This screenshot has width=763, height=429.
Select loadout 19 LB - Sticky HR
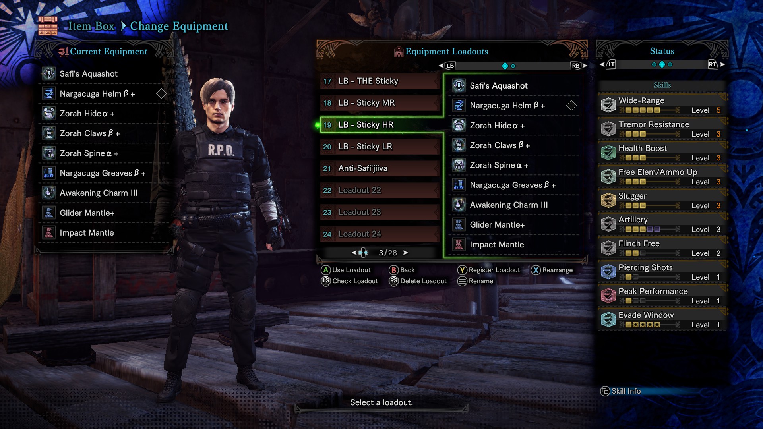click(380, 125)
